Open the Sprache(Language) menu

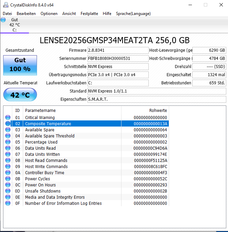pos(133,14)
